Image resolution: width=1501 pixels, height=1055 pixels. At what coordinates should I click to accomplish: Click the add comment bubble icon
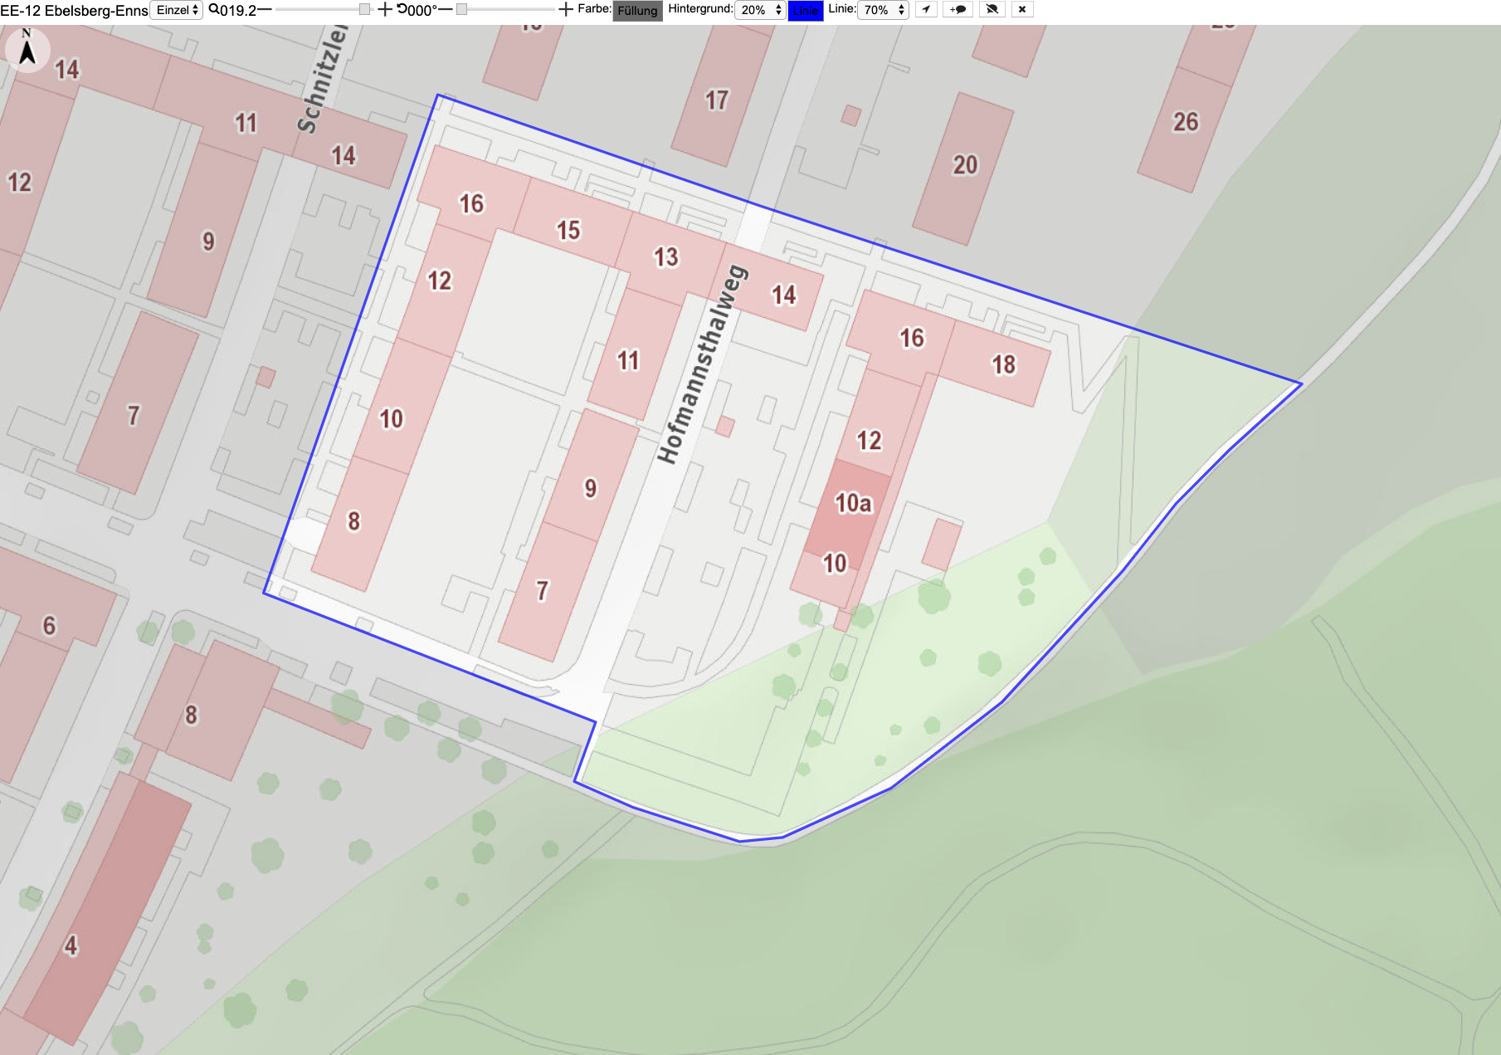point(958,10)
